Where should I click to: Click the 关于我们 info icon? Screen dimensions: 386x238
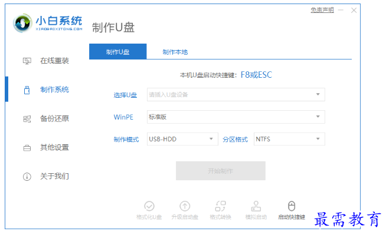pos(27,177)
